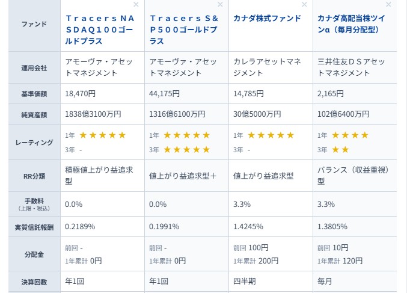
Task: Open カナダ高配当株ツインα(毎月分配型) link
Action: [354, 24]
